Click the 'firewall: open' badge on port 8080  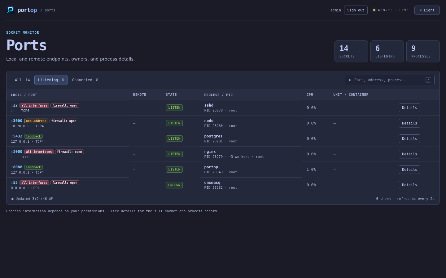69,152
